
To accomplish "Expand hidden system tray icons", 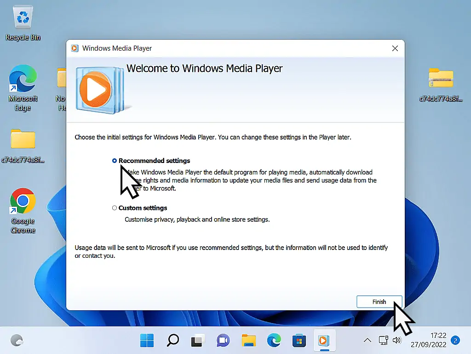I will coord(367,340).
